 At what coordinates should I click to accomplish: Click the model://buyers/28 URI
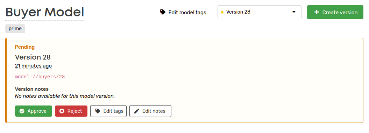[40, 77]
